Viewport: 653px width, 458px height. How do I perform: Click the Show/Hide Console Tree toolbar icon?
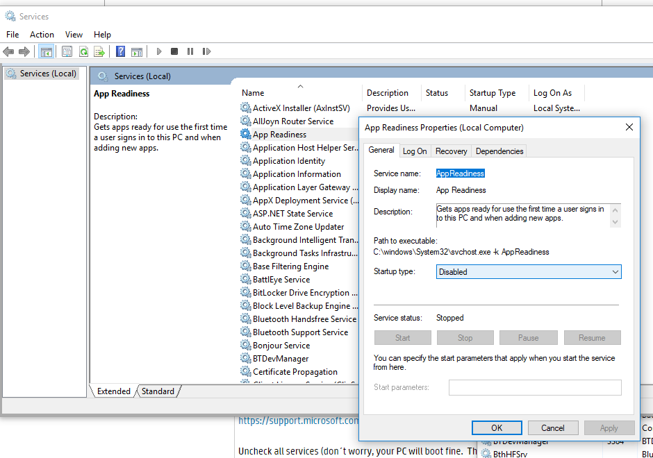click(47, 51)
